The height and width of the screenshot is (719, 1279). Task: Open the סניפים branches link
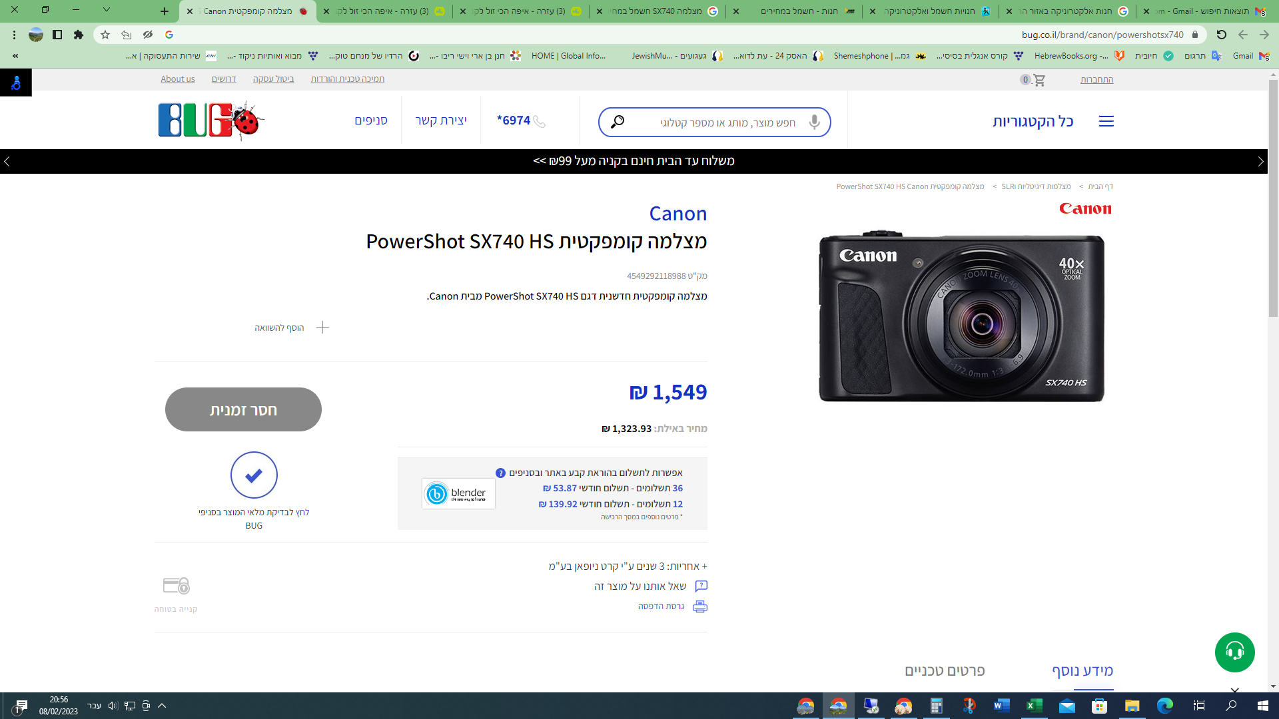tap(370, 120)
